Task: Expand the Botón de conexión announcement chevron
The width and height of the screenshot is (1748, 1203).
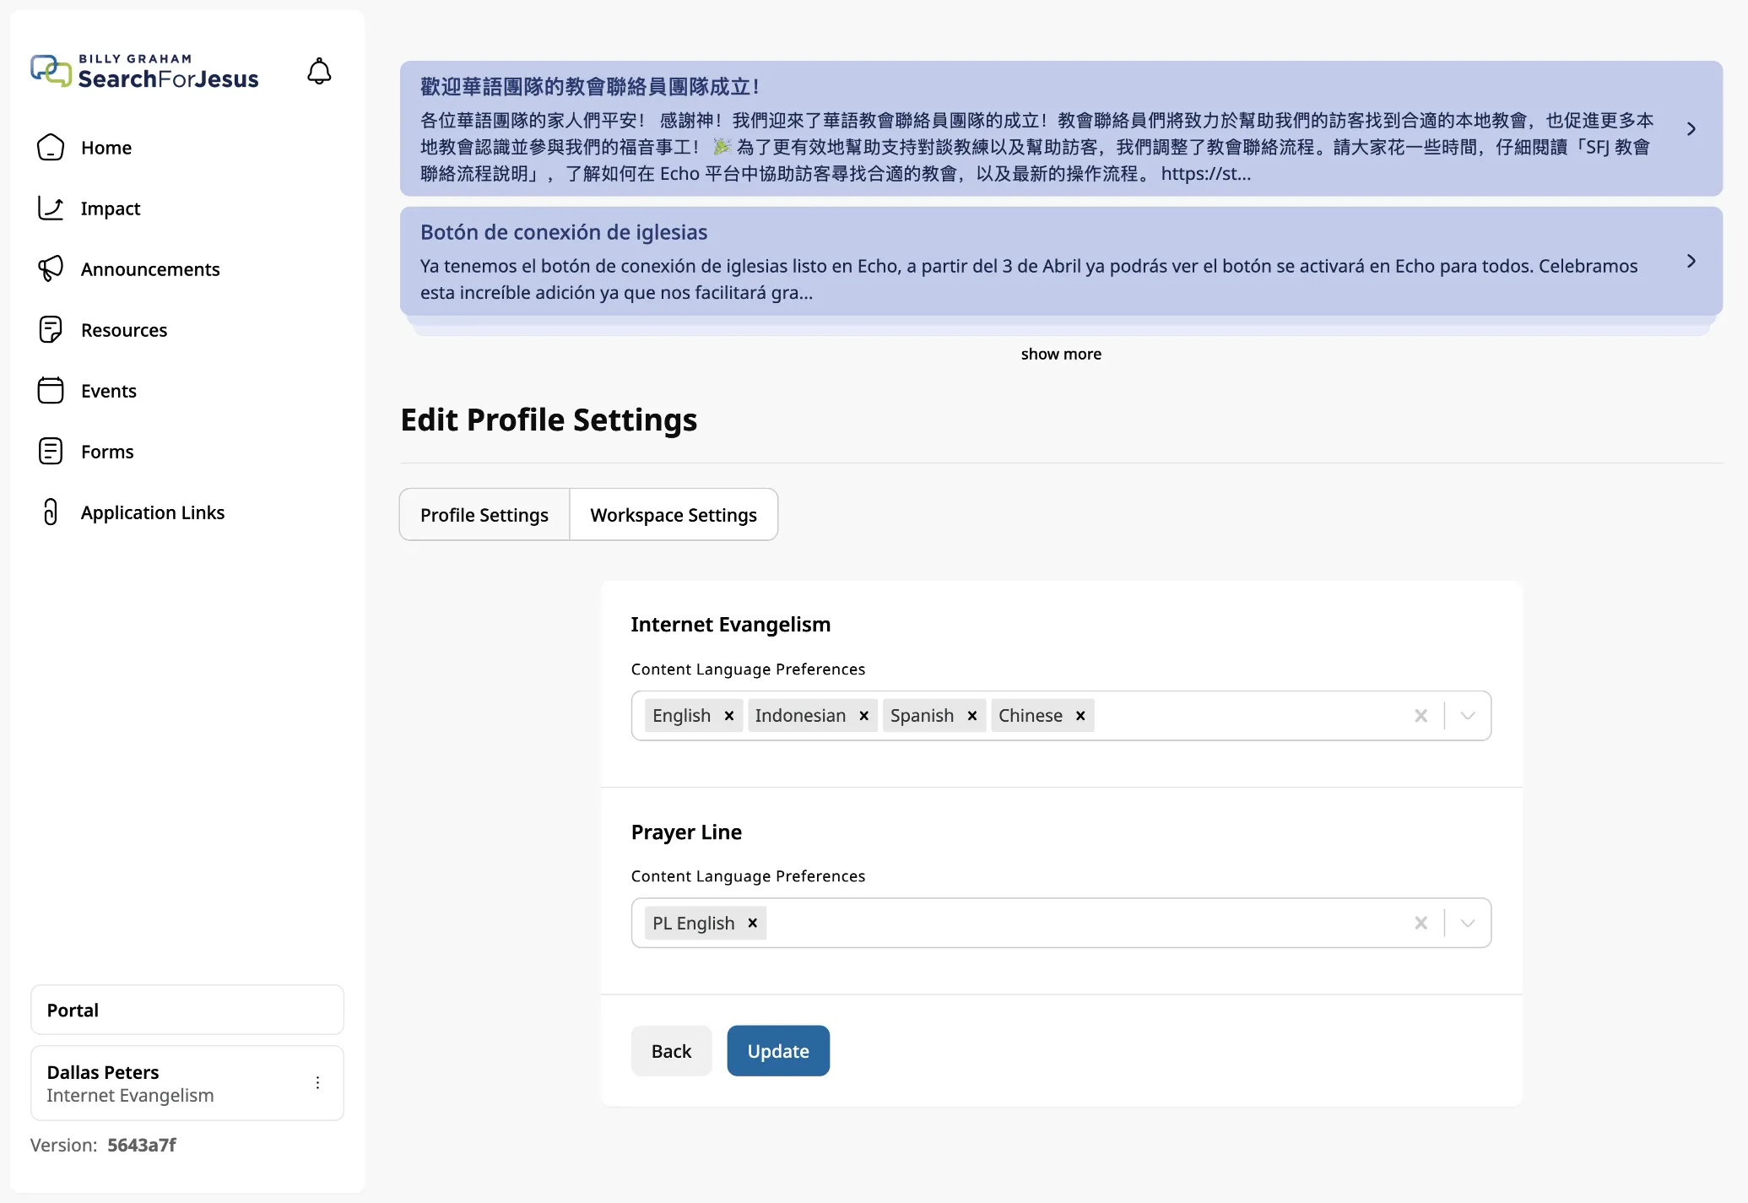Action: [x=1691, y=262]
